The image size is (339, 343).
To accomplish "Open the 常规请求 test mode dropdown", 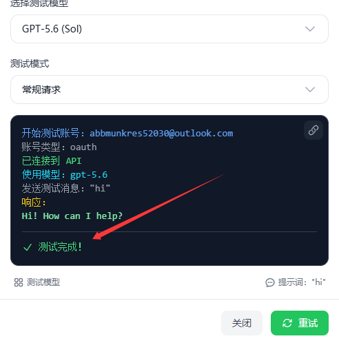I will coord(169,90).
